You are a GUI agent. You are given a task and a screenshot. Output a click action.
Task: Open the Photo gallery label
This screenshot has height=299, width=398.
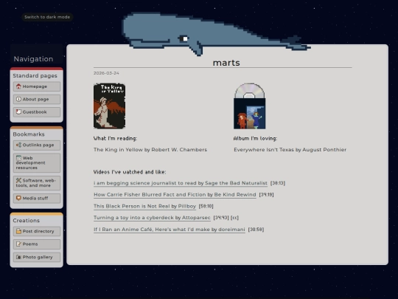[x=38, y=257]
